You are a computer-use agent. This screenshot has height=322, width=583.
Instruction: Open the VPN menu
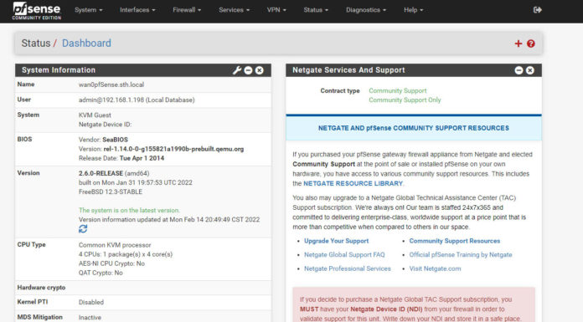(x=276, y=10)
